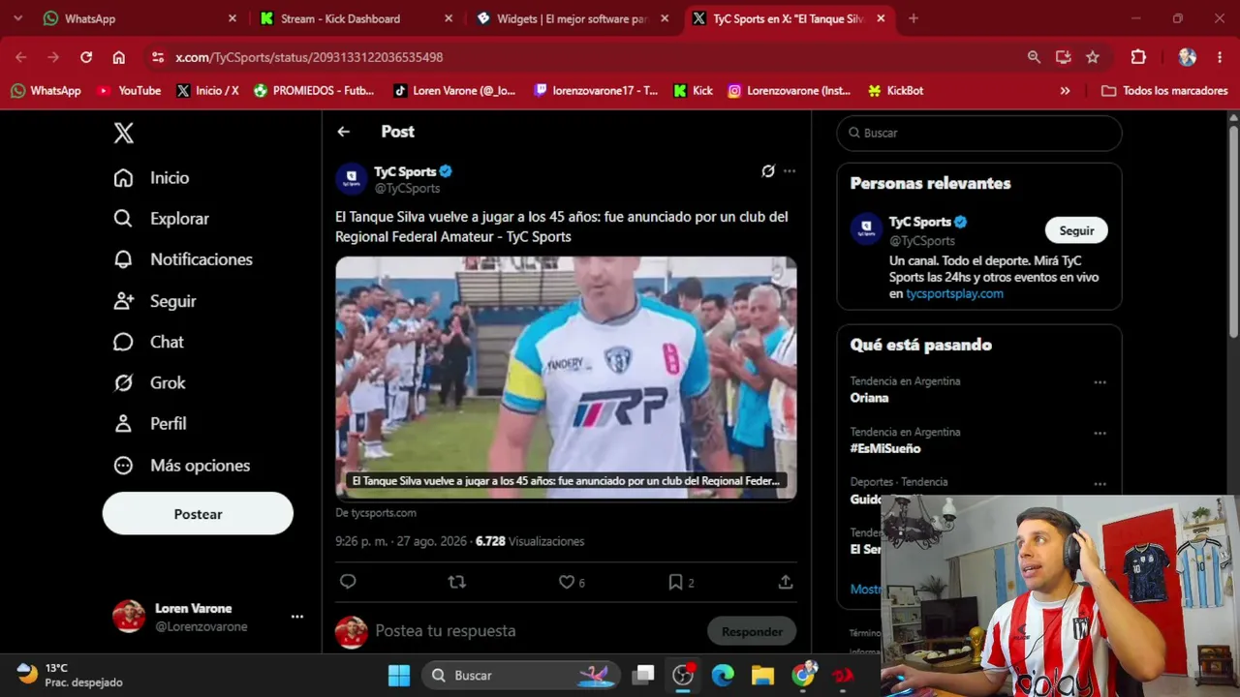Share the post with the share icon
The image size is (1240, 697).
786,582
